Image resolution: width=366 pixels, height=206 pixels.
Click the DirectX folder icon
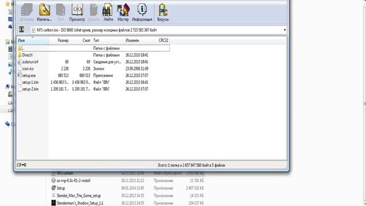pyautogui.click(x=19, y=55)
